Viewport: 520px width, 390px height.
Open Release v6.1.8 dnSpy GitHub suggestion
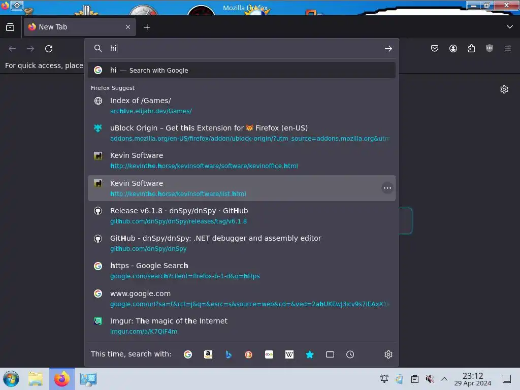[x=241, y=215]
